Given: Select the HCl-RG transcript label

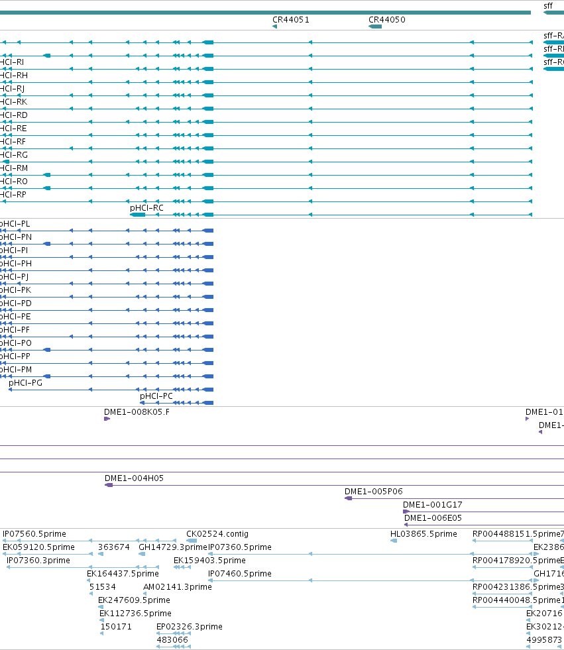Looking at the screenshot, I should (14, 155).
